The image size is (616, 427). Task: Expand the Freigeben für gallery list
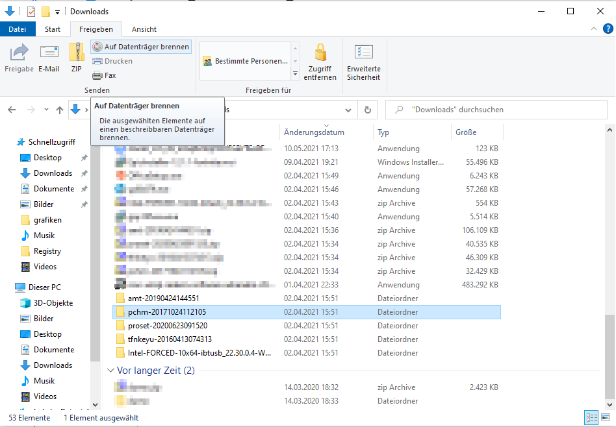tap(295, 74)
